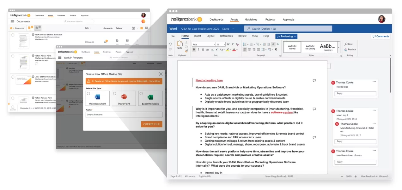Select the PowerPoint file type radio
This screenshot has height=190, width=402.
pos(115,93)
